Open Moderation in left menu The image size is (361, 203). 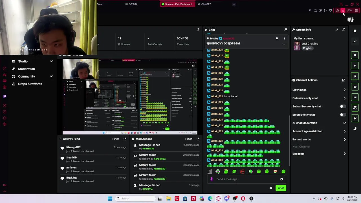[x=27, y=69]
